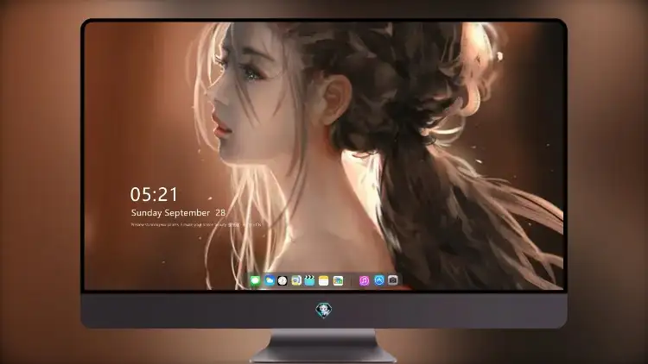Click the 05:21 clock widget
Viewport: 648px width, 364px height.
(x=154, y=194)
